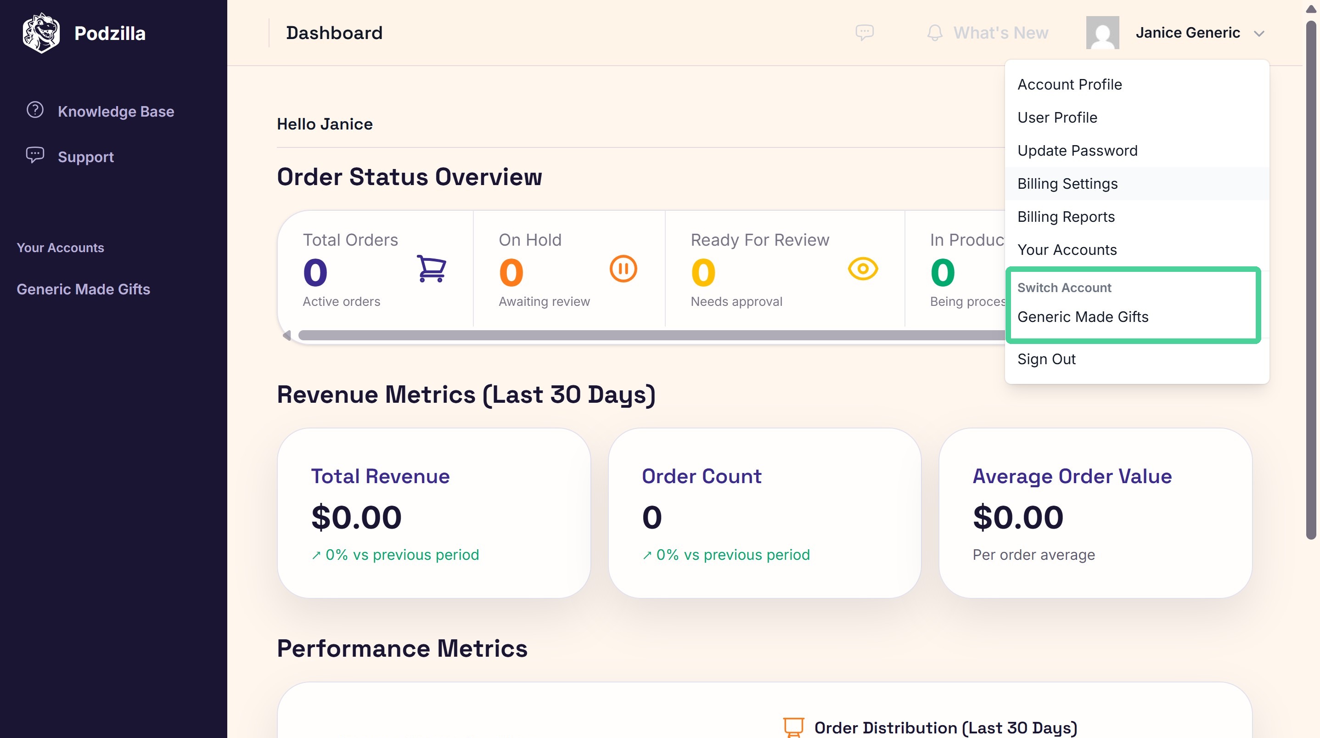Click the Order Status Overview heading

tap(410, 177)
